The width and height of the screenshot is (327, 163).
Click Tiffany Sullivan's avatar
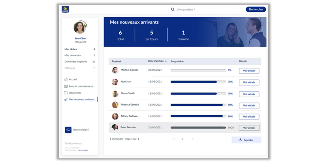point(115,116)
